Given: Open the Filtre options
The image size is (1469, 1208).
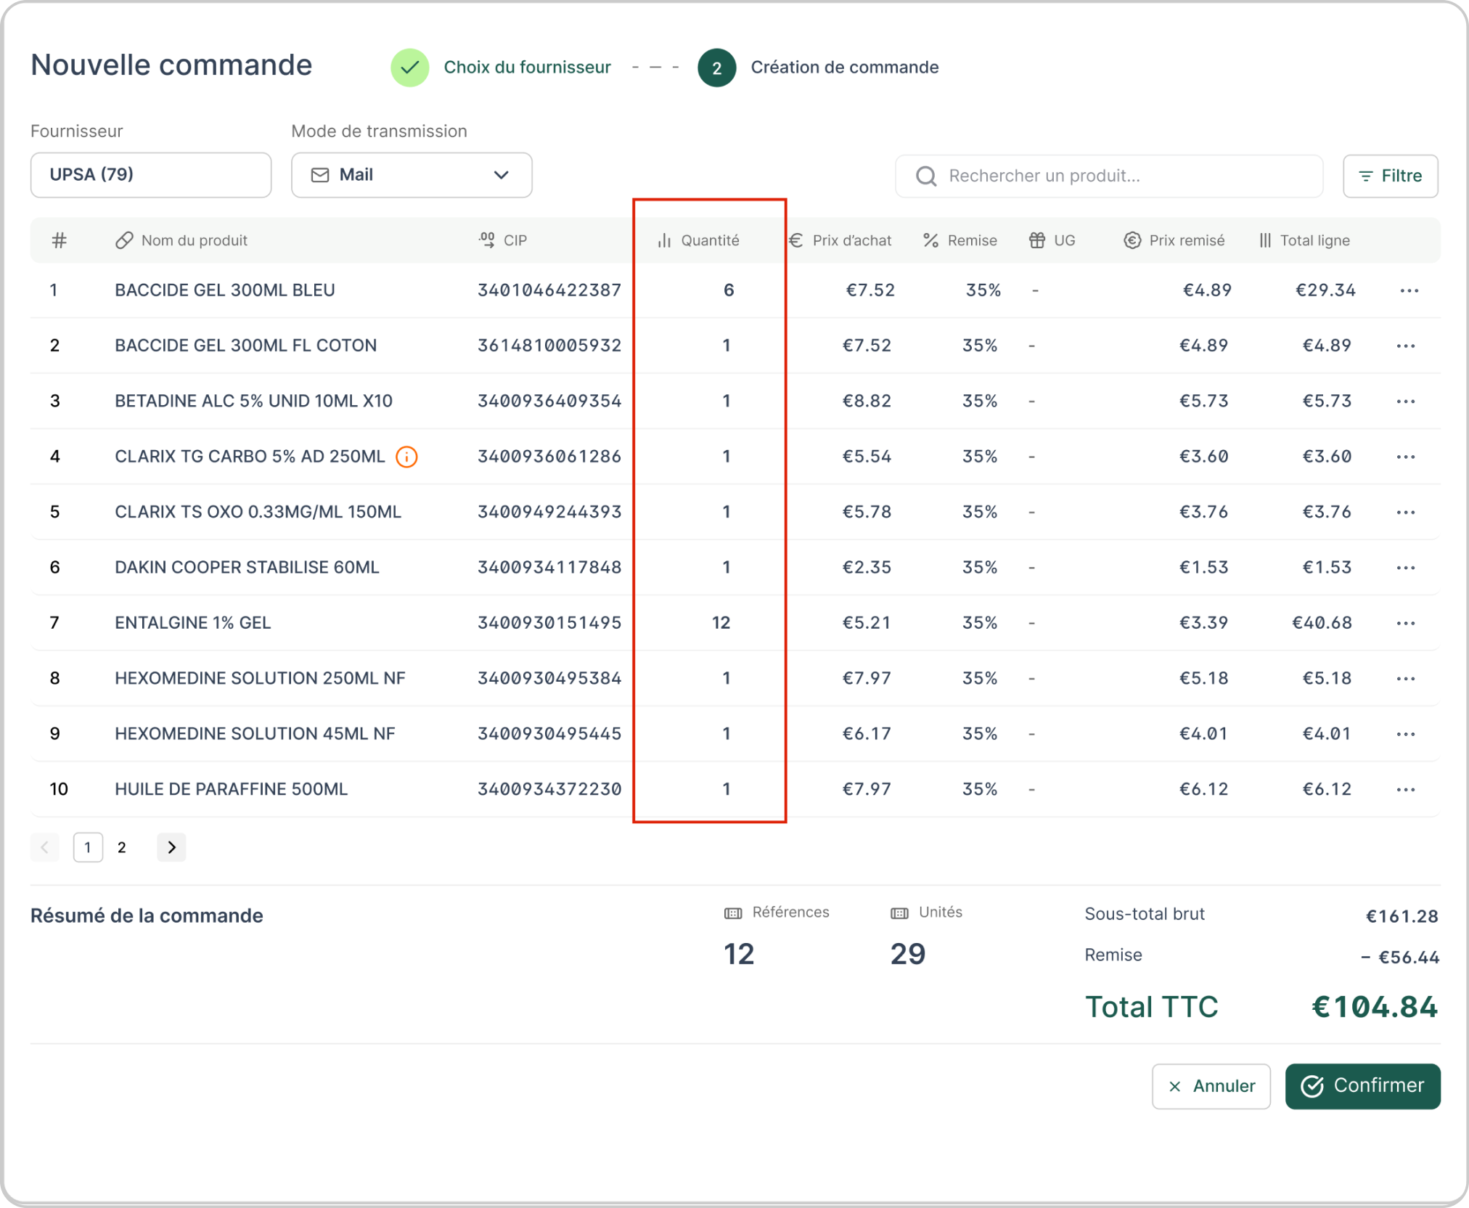Looking at the screenshot, I should [1390, 176].
